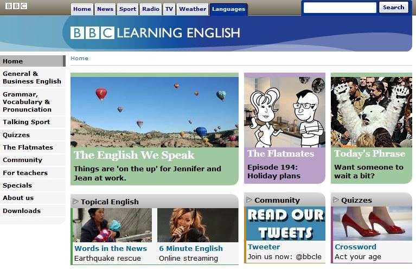Click the BBC logo in top corner
This screenshot has height=271, width=416.
pos(16,6)
